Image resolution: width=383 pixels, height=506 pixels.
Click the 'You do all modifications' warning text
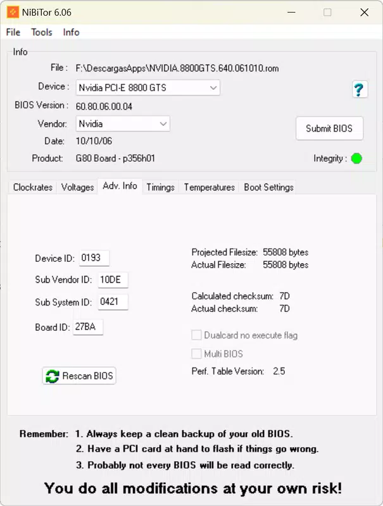coord(193,488)
